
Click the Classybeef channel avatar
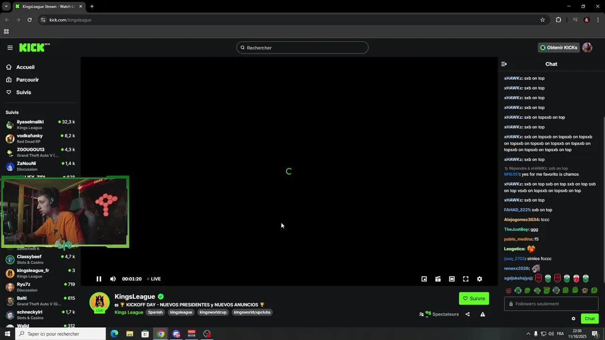[x=10, y=259]
